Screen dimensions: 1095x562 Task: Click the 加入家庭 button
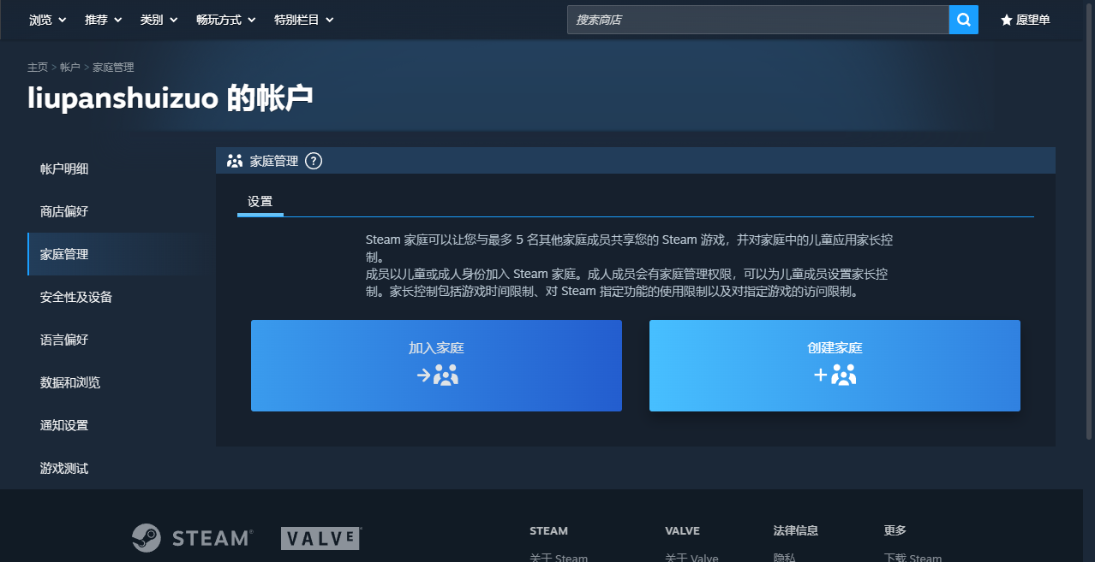pyautogui.click(x=436, y=365)
